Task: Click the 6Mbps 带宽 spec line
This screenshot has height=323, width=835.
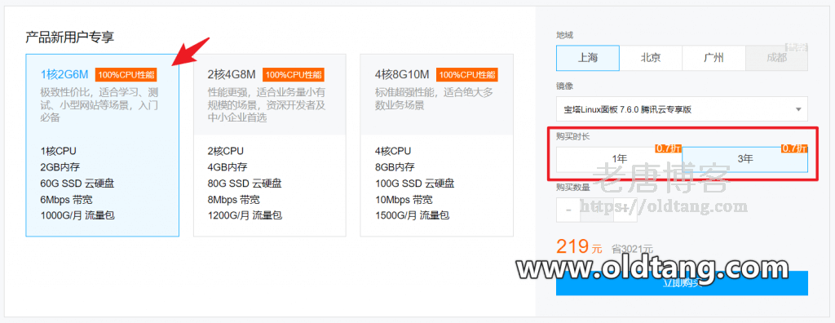Action: click(x=67, y=199)
